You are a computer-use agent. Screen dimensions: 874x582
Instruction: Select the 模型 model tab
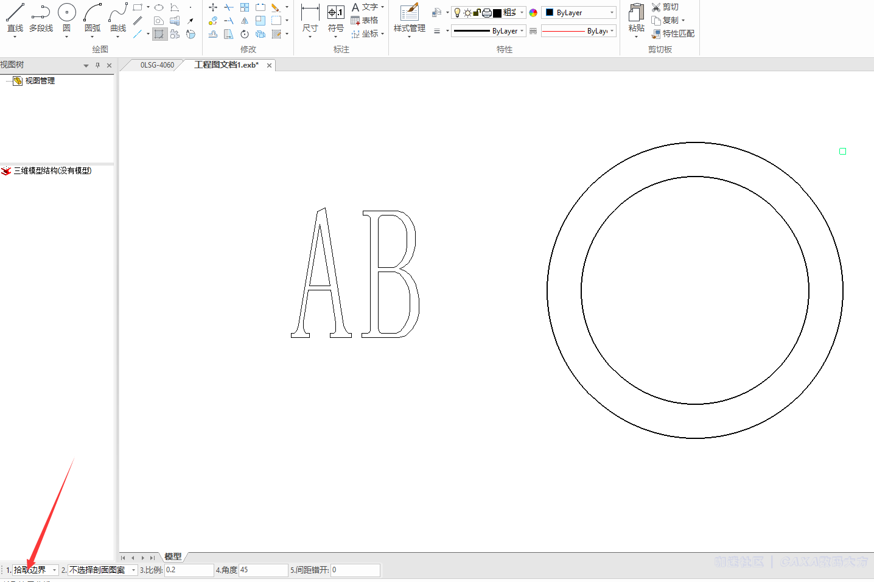pyautogui.click(x=173, y=556)
